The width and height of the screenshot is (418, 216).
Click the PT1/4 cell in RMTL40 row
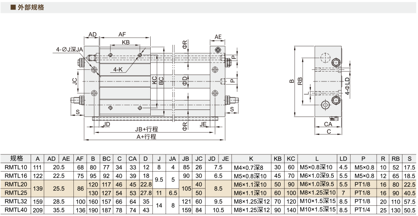coord(363,210)
